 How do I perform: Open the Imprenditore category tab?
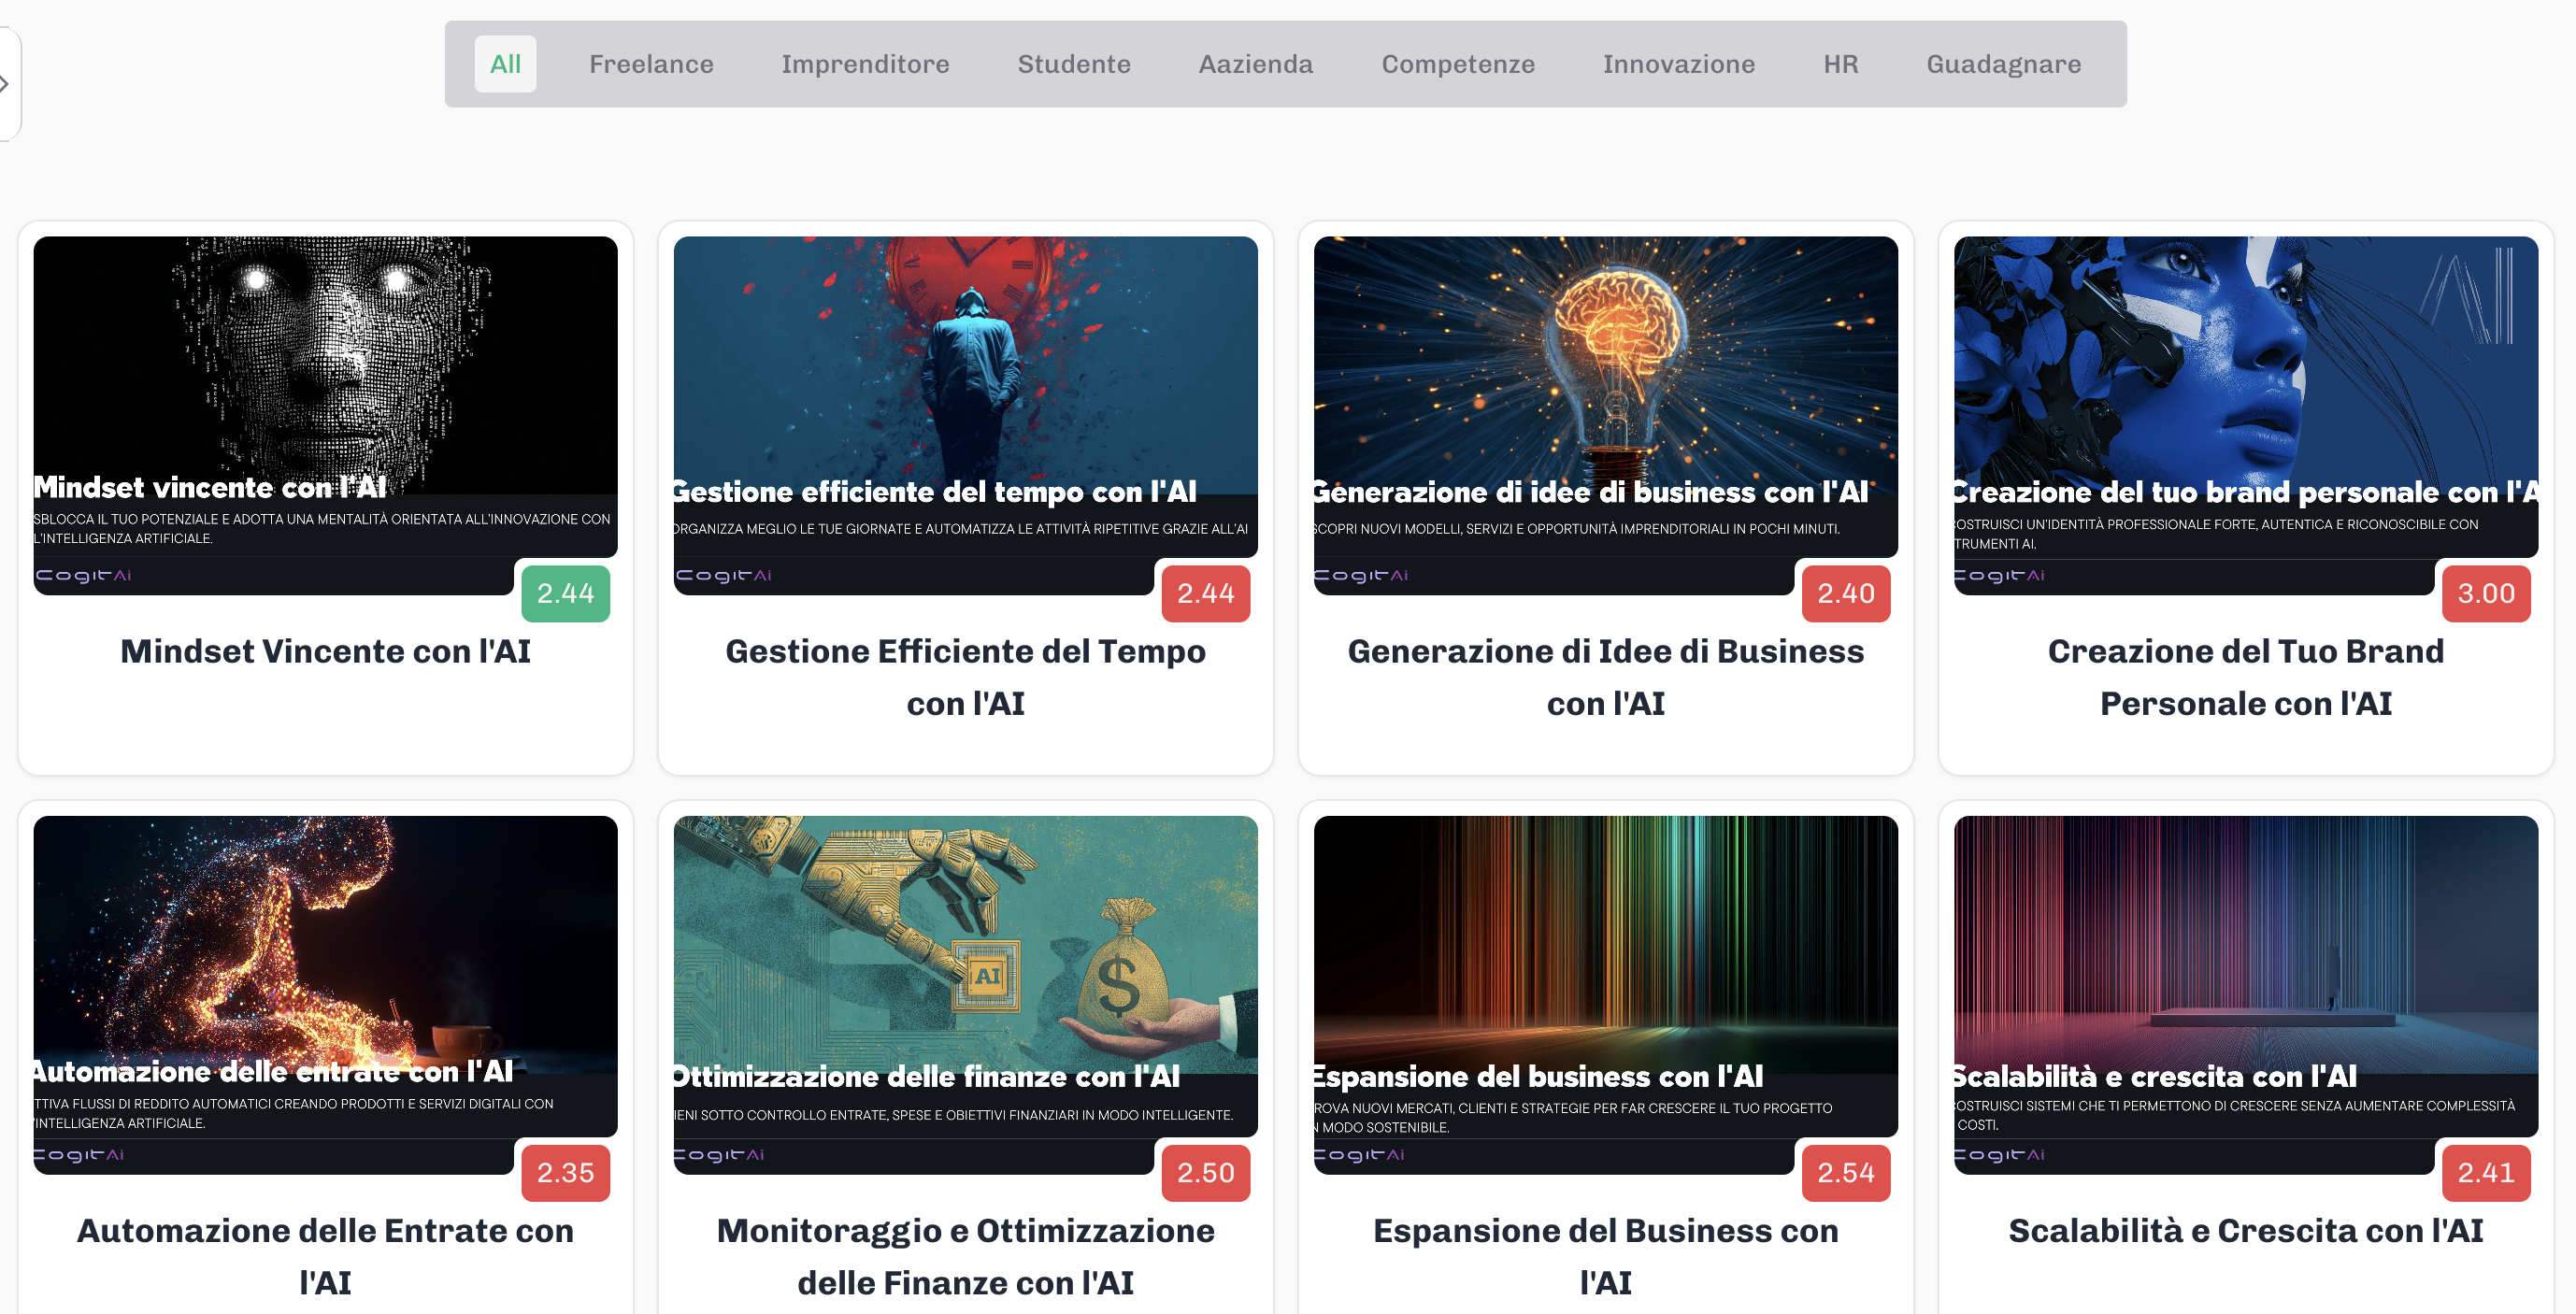[865, 64]
